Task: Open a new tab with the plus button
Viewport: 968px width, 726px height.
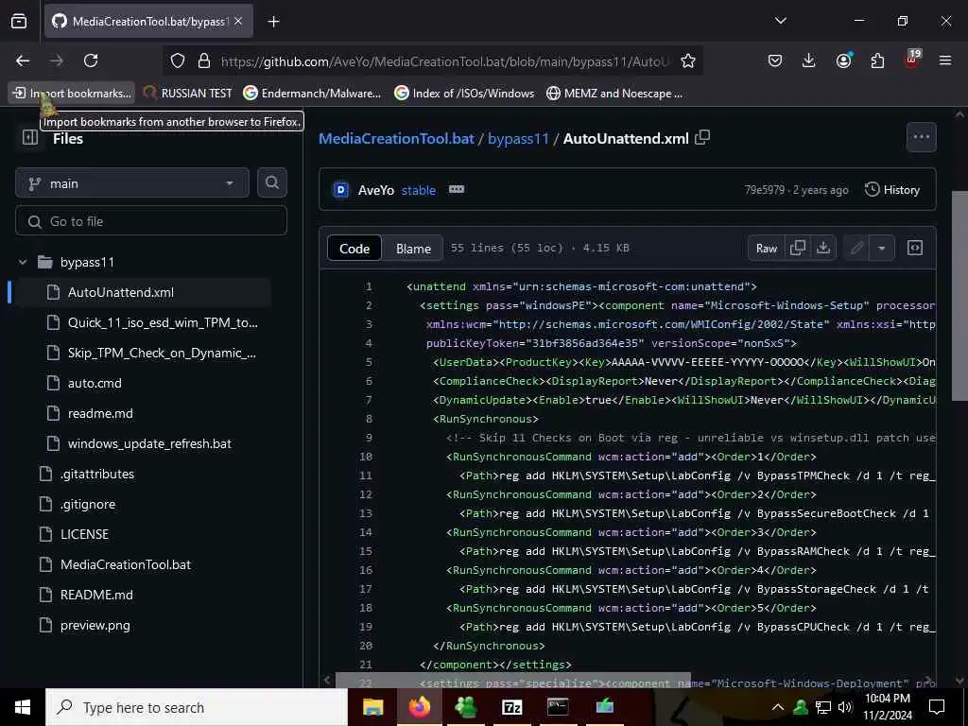Action: coord(273,22)
